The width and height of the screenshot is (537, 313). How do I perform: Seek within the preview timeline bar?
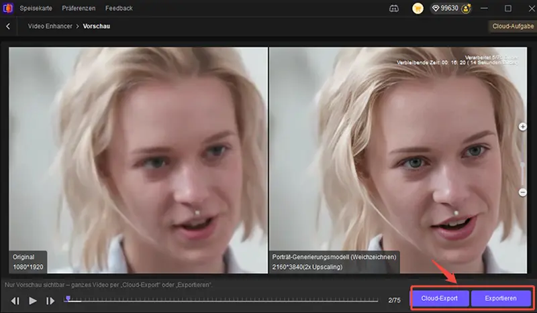221,300
